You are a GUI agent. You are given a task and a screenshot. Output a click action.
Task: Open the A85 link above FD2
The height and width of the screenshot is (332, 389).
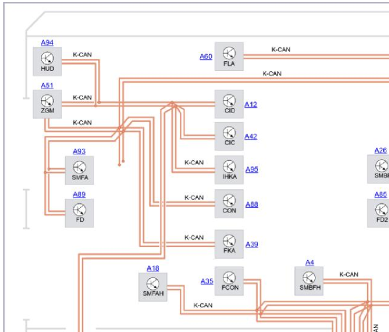381,194
